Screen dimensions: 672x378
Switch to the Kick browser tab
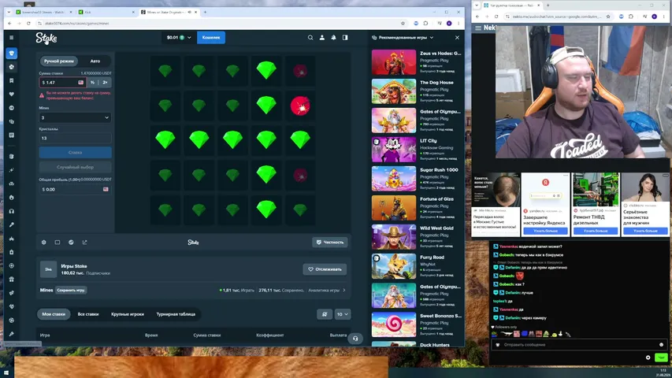coord(106,12)
